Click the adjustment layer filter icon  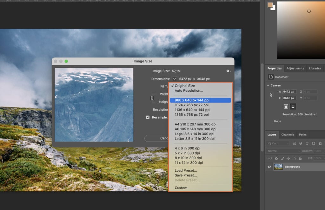[301, 143]
